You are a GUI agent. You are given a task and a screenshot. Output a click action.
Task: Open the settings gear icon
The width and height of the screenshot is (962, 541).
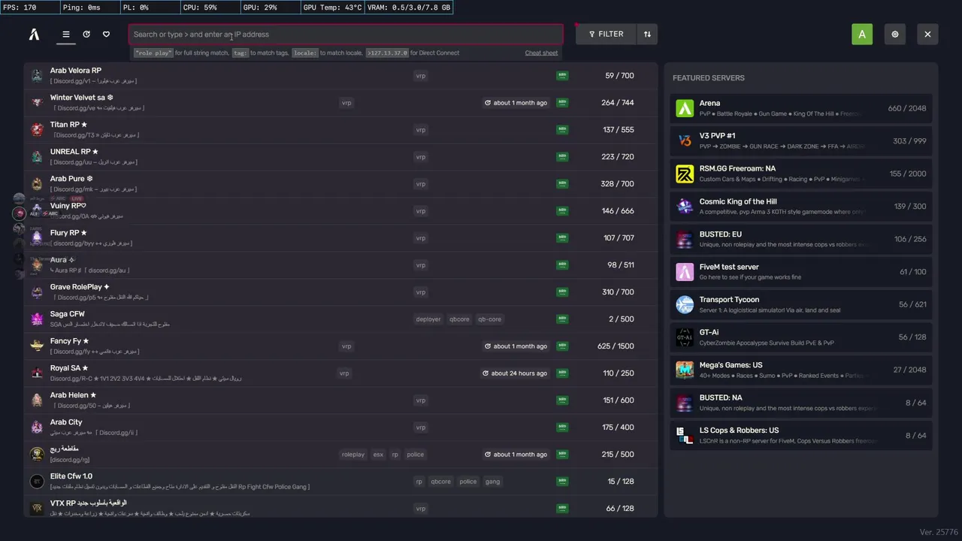coord(895,34)
